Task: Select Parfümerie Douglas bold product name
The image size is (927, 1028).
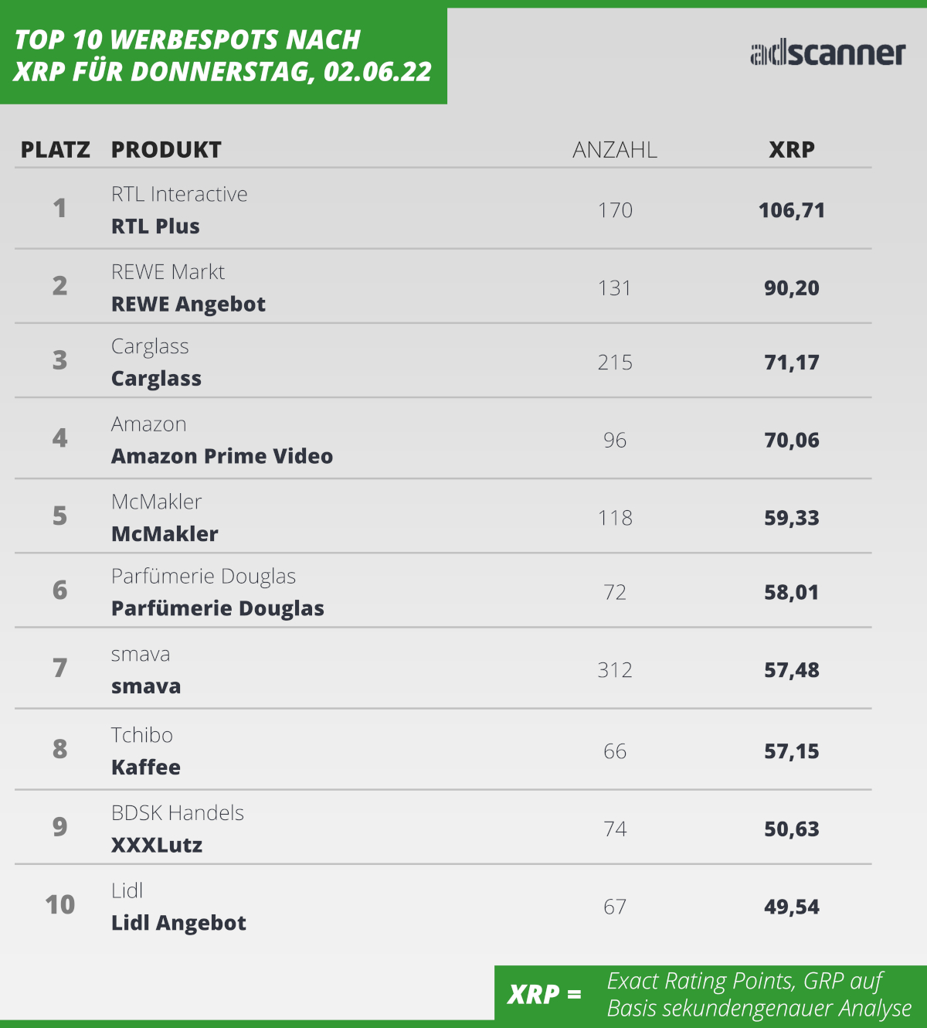Action: (218, 608)
